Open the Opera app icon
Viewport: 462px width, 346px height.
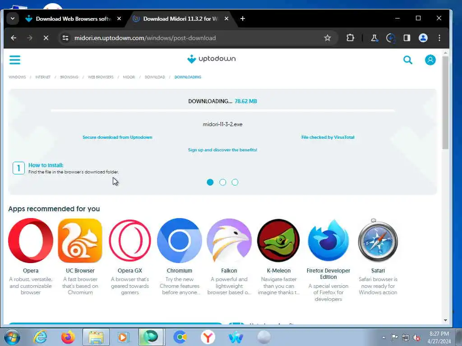31,241
